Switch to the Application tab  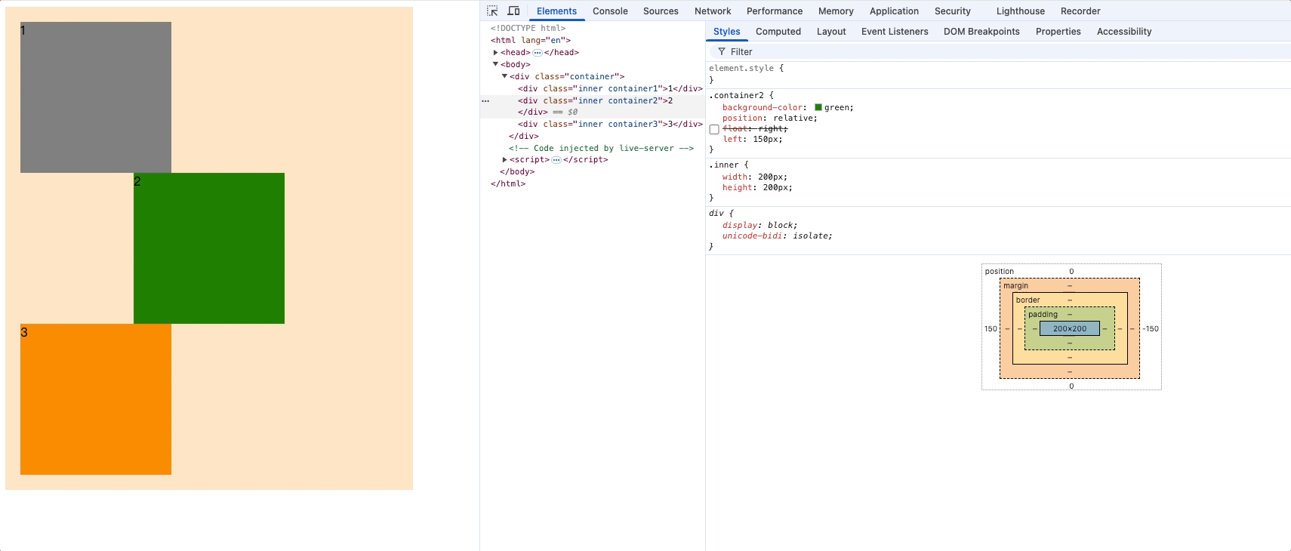[894, 11]
